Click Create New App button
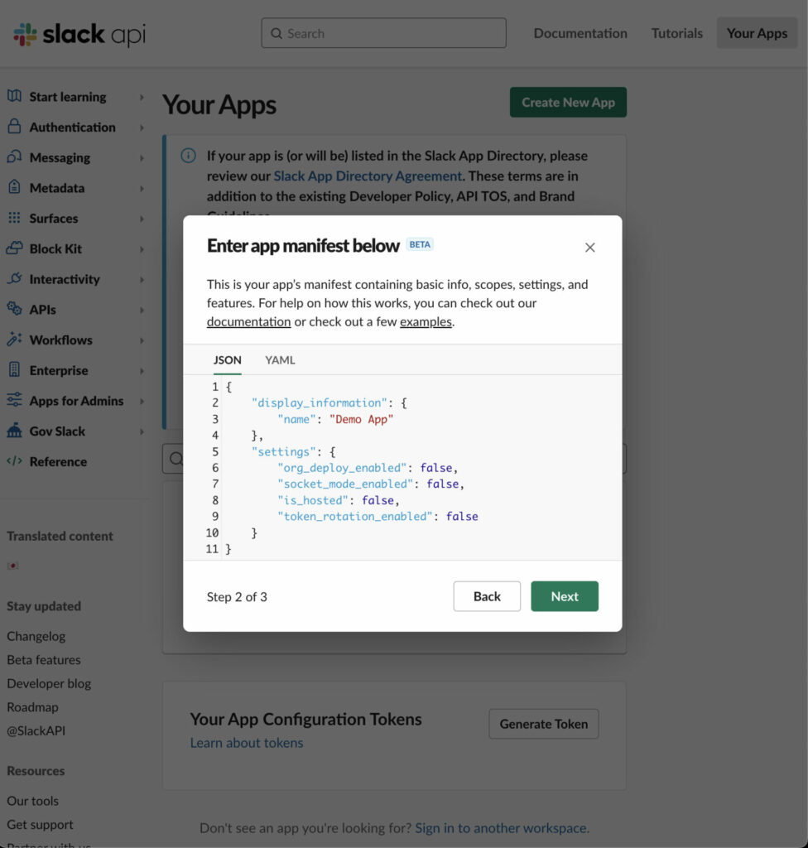808x848 pixels. [x=568, y=102]
